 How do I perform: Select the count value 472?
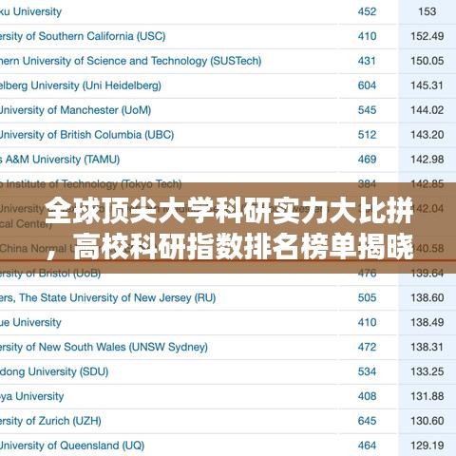pyautogui.click(x=367, y=347)
